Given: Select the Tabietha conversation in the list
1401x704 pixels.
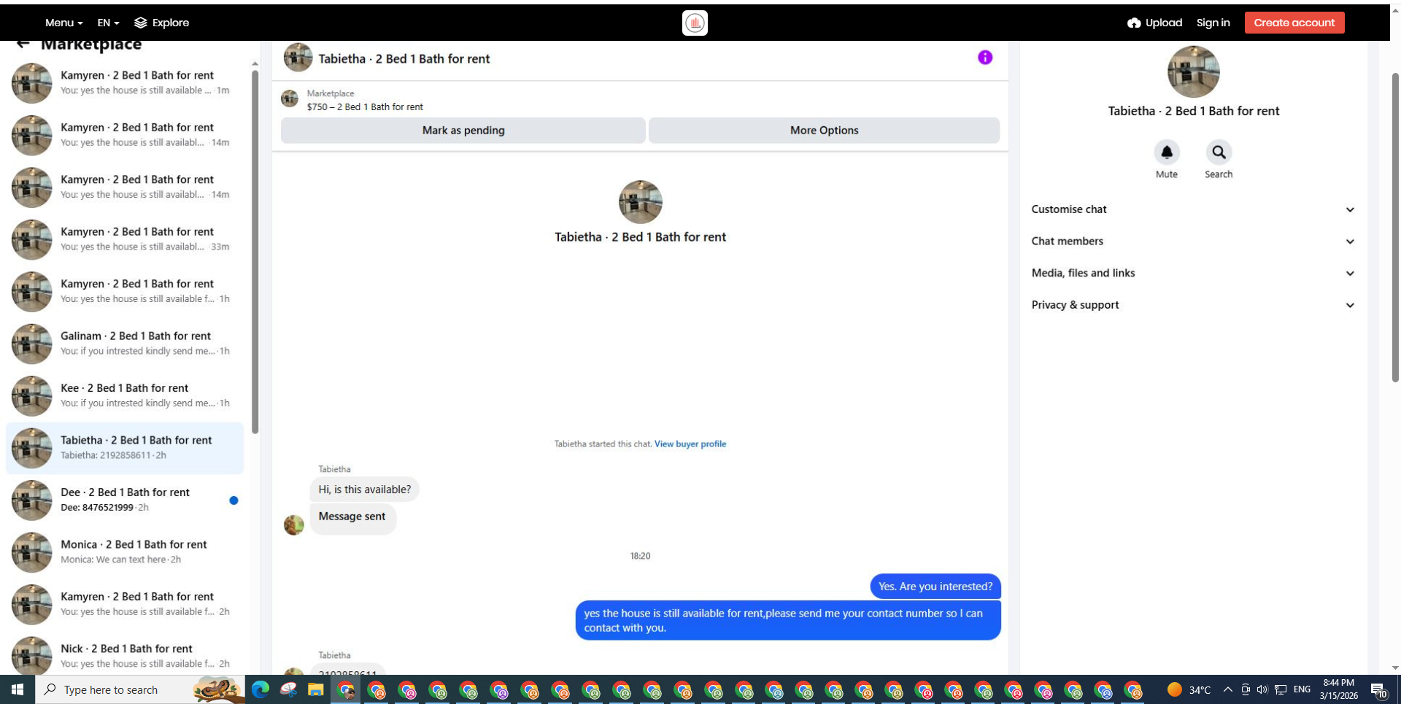Looking at the screenshot, I should point(125,448).
